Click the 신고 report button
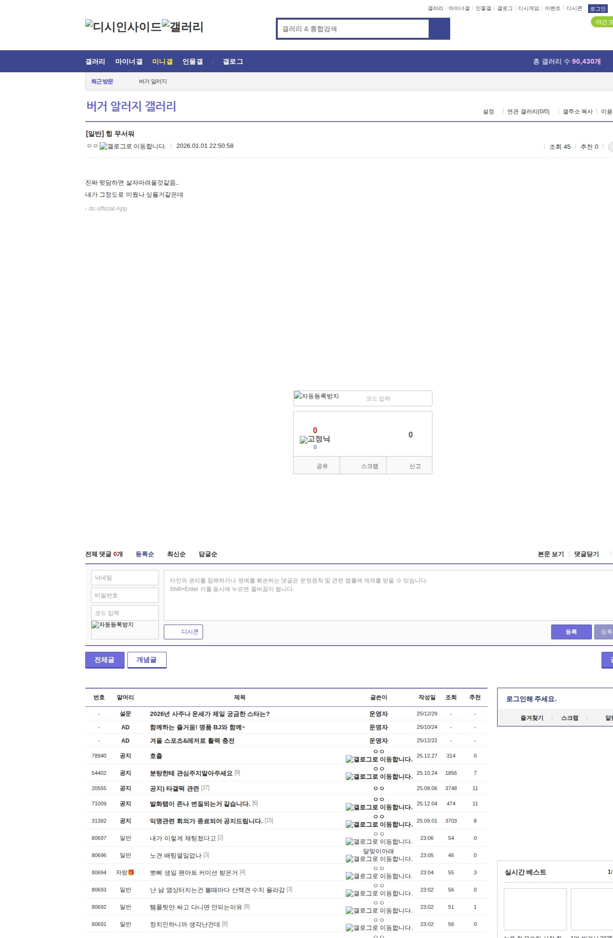613x938 pixels. pos(415,466)
